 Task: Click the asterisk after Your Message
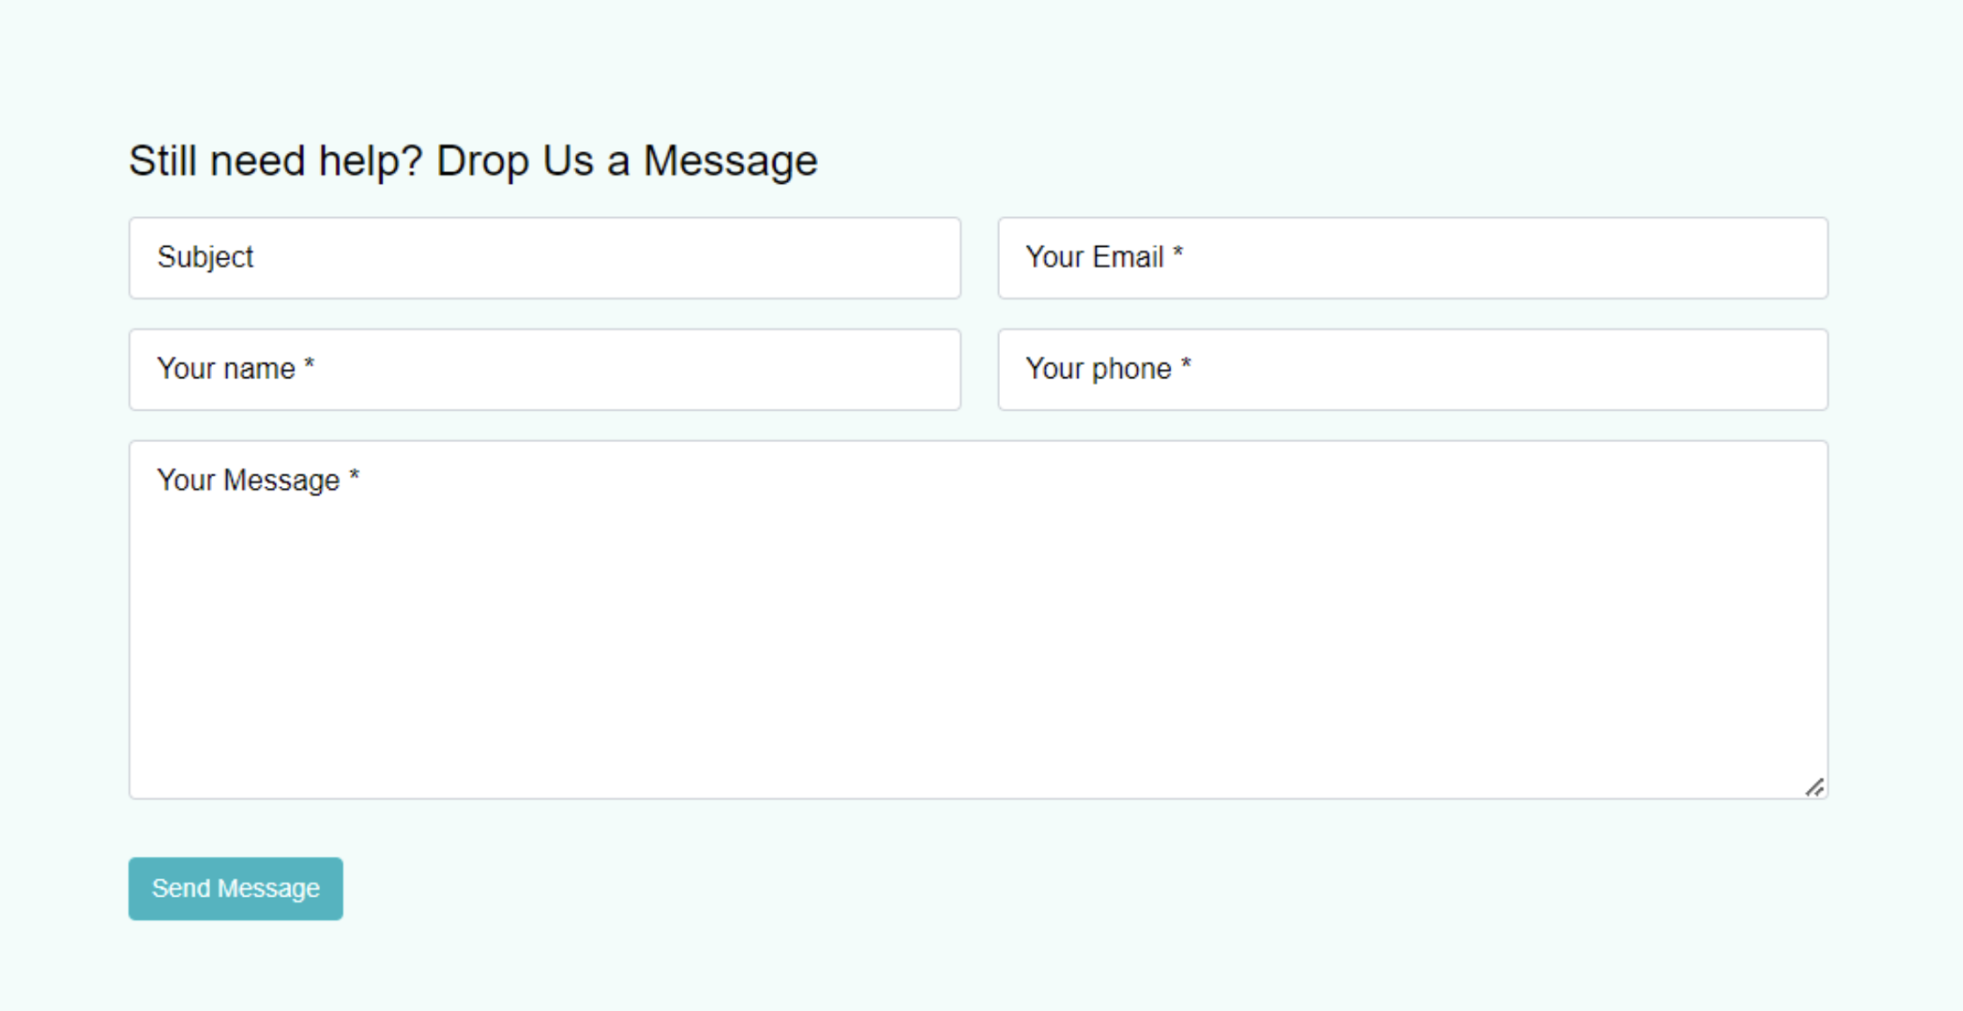point(354,476)
